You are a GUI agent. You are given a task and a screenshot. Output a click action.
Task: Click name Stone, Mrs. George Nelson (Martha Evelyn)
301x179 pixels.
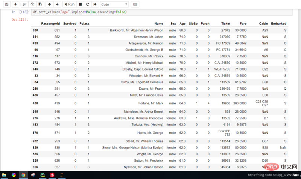coord(133,148)
